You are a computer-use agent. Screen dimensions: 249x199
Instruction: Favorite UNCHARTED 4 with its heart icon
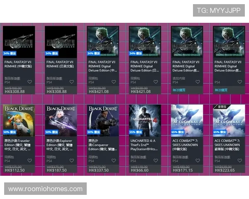(155, 160)
